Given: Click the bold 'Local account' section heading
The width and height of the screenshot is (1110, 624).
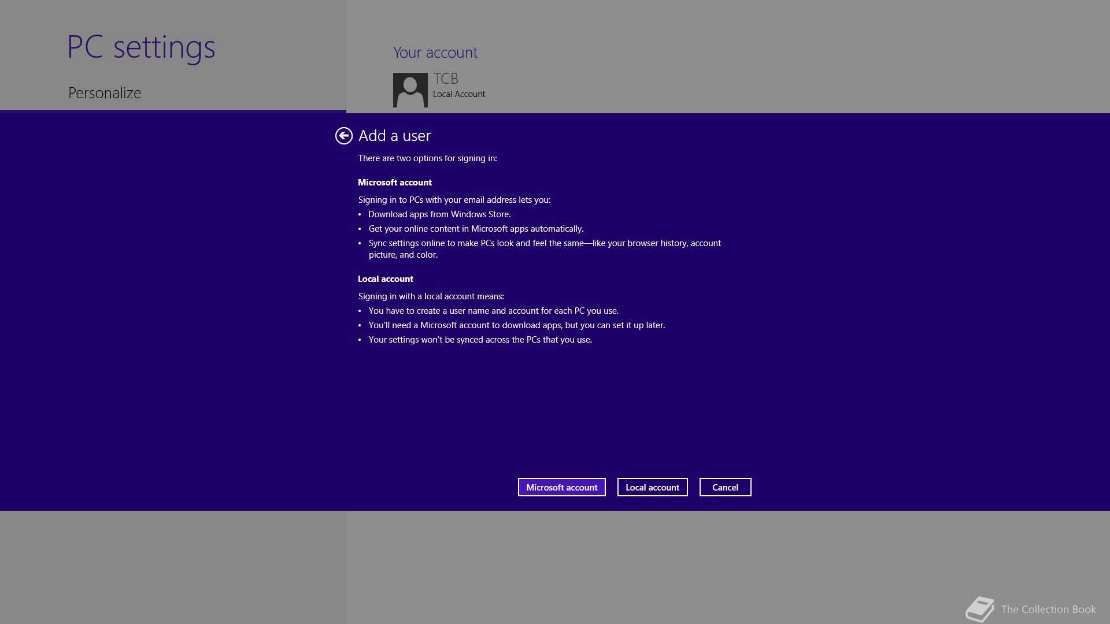Looking at the screenshot, I should tap(386, 279).
